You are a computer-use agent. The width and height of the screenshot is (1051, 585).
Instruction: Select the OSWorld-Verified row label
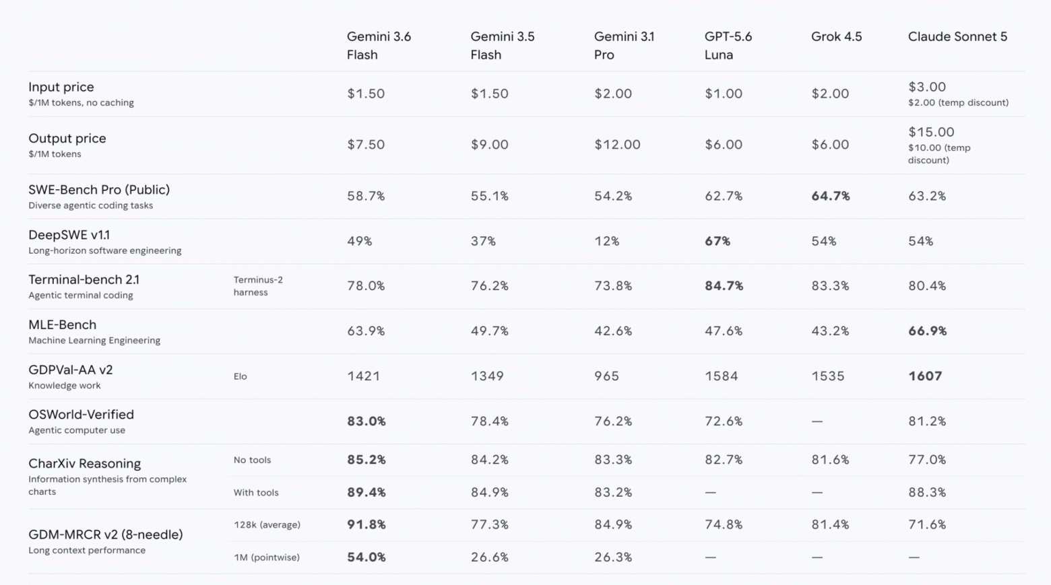(x=81, y=415)
